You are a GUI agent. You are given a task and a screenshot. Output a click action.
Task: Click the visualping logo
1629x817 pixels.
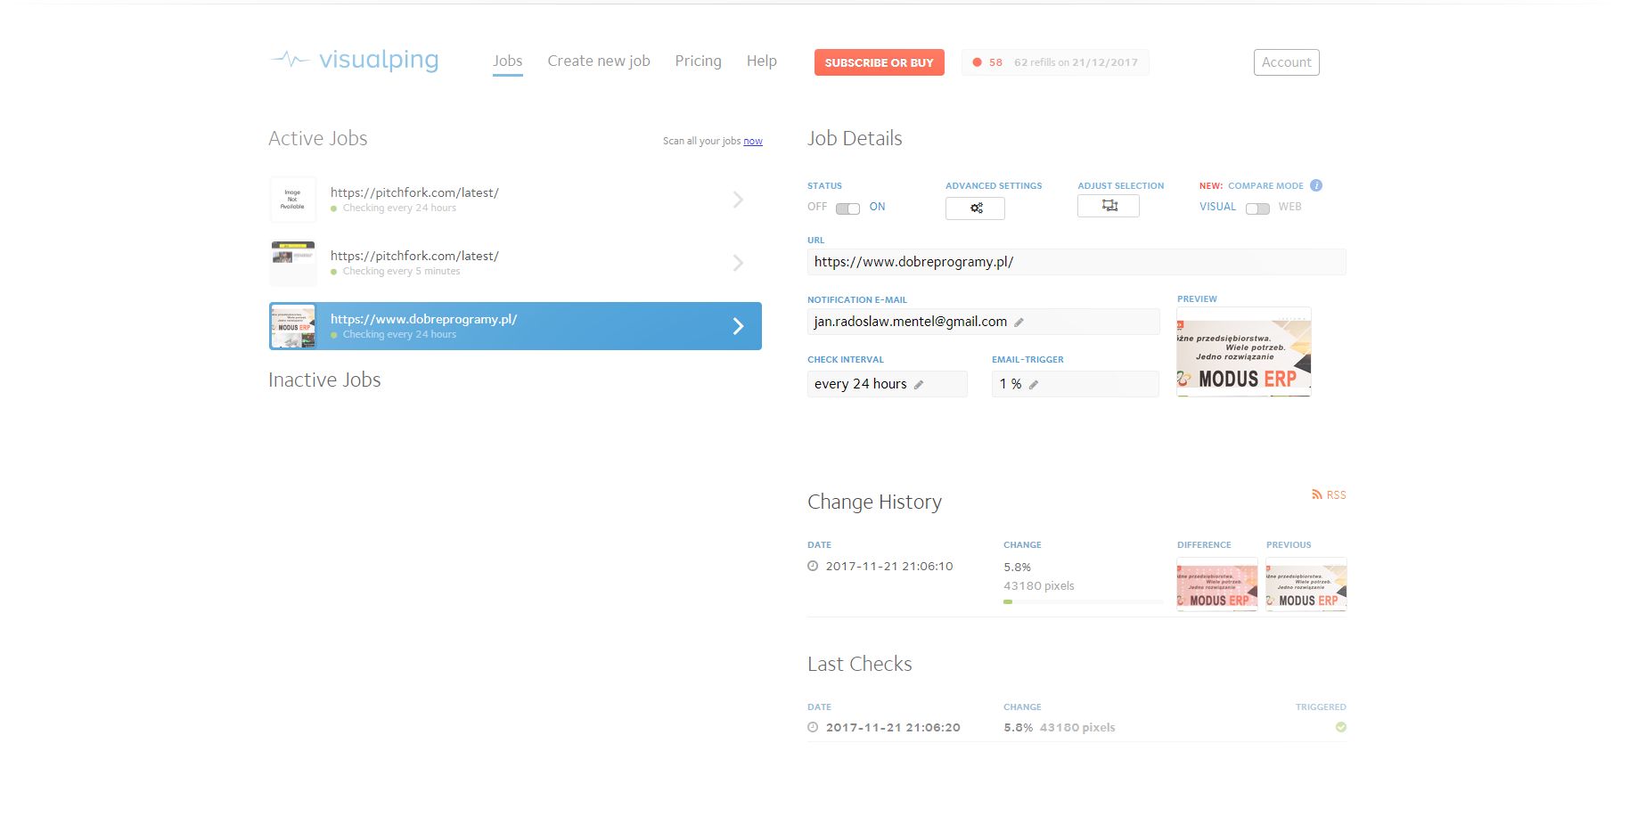point(354,60)
